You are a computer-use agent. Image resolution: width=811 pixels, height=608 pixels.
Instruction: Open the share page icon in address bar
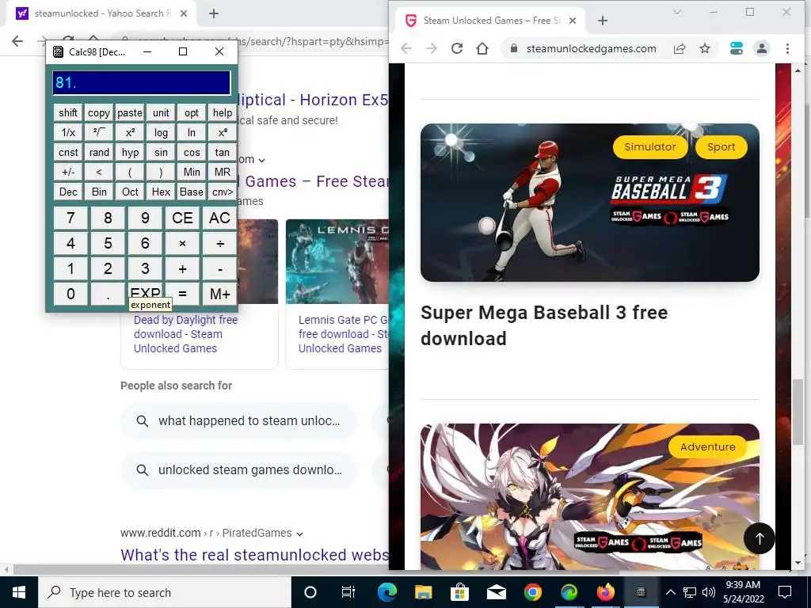(x=680, y=48)
